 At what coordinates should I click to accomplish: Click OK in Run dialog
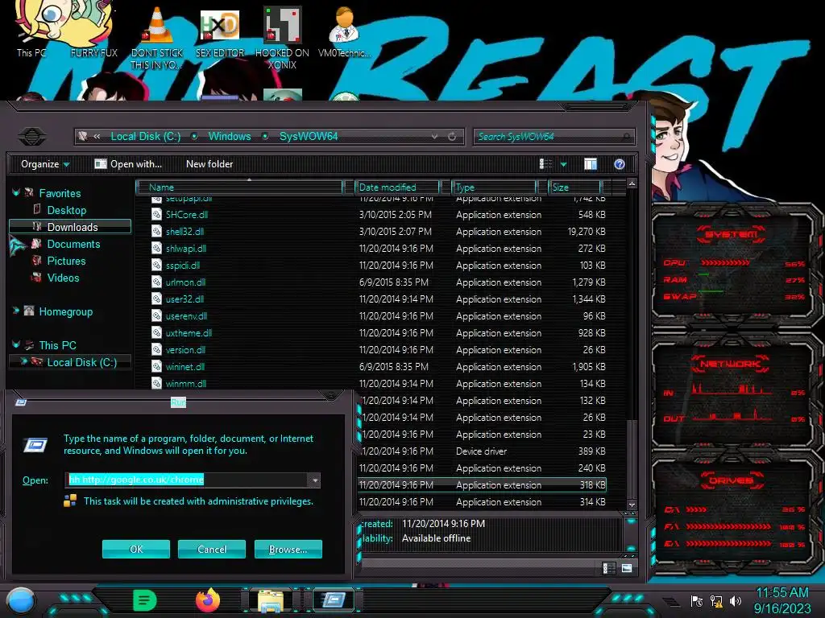135,549
